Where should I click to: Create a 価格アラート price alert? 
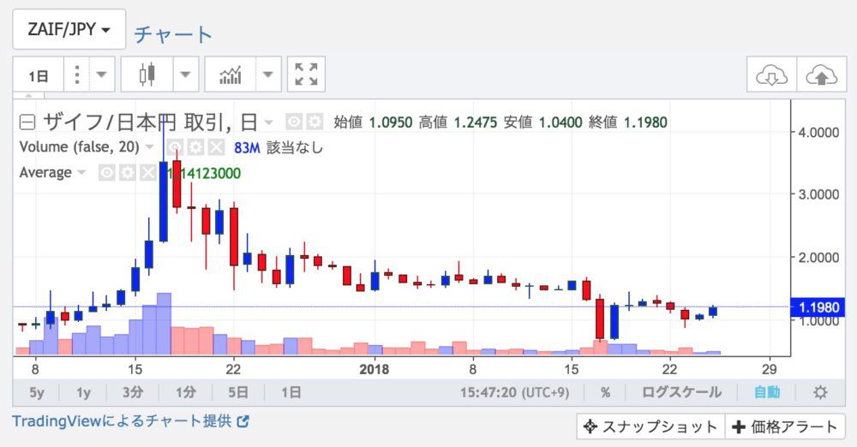click(x=785, y=426)
